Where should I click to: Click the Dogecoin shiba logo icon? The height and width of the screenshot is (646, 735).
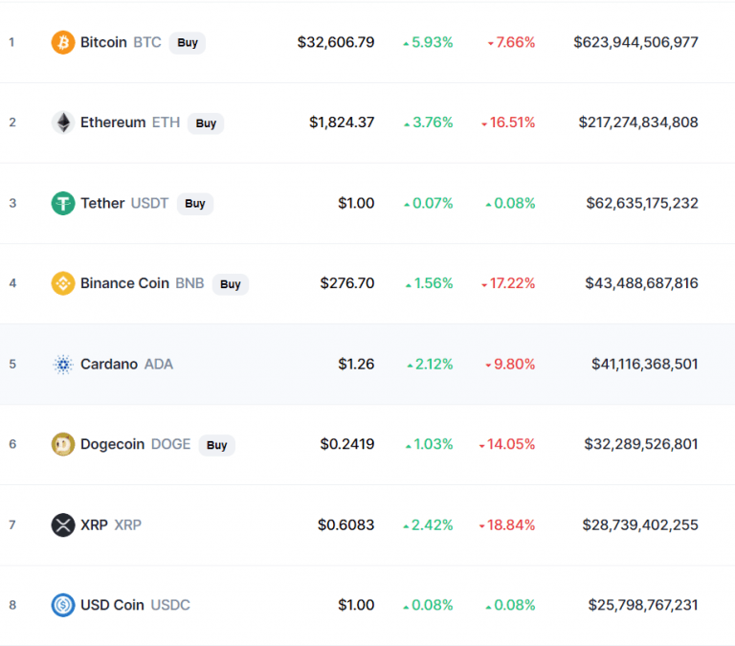(x=63, y=444)
